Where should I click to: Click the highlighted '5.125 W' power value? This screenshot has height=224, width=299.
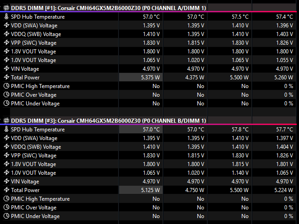(150, 190)
